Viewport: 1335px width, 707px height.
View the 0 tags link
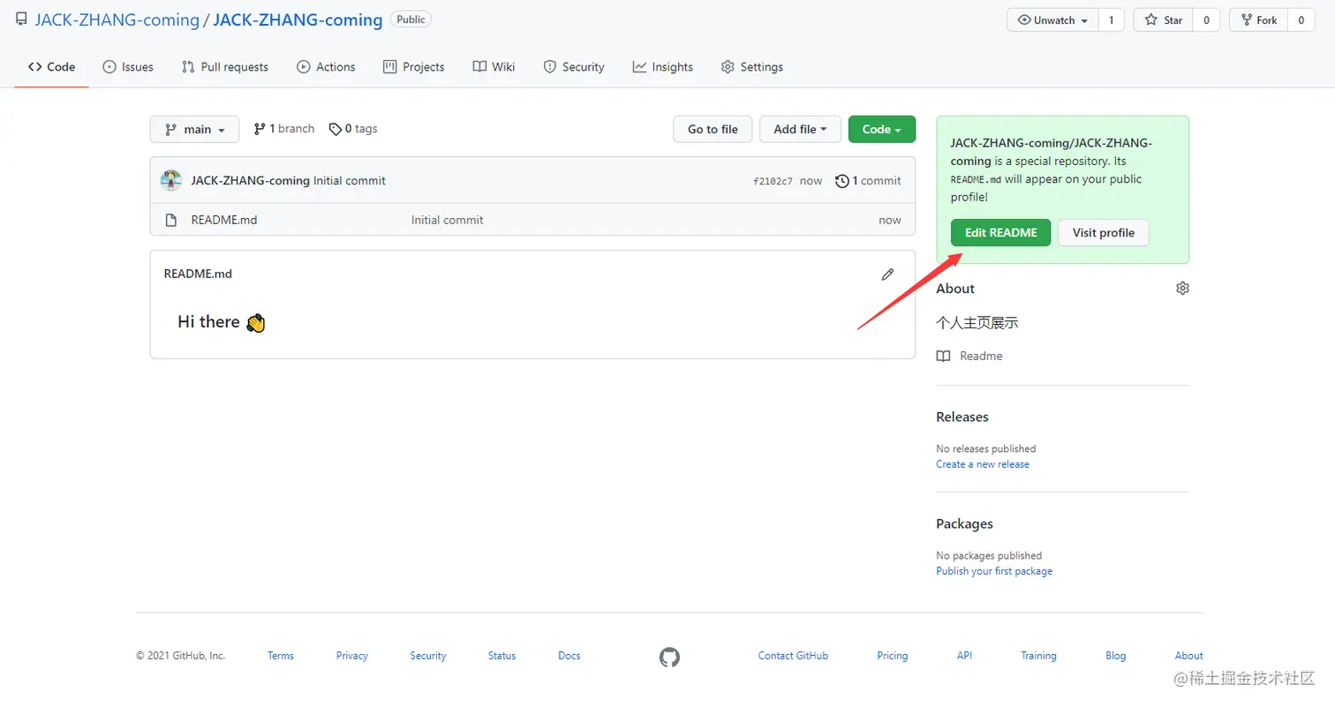click(x=353, y=129)
